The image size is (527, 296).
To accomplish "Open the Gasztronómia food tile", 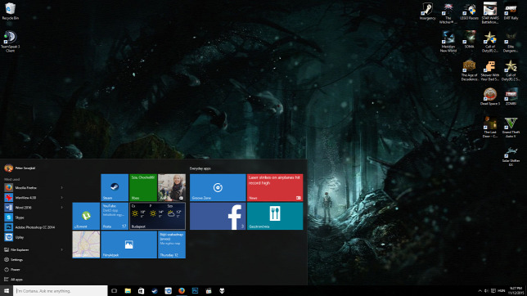I will [275, 216].
